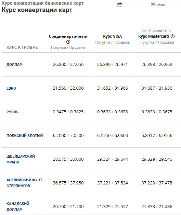Open the ШВЕЙЦАРСКИЙ ФРАНК currency link
The width and height of the screenshot is (181, 215).
(x=21, y=159)
